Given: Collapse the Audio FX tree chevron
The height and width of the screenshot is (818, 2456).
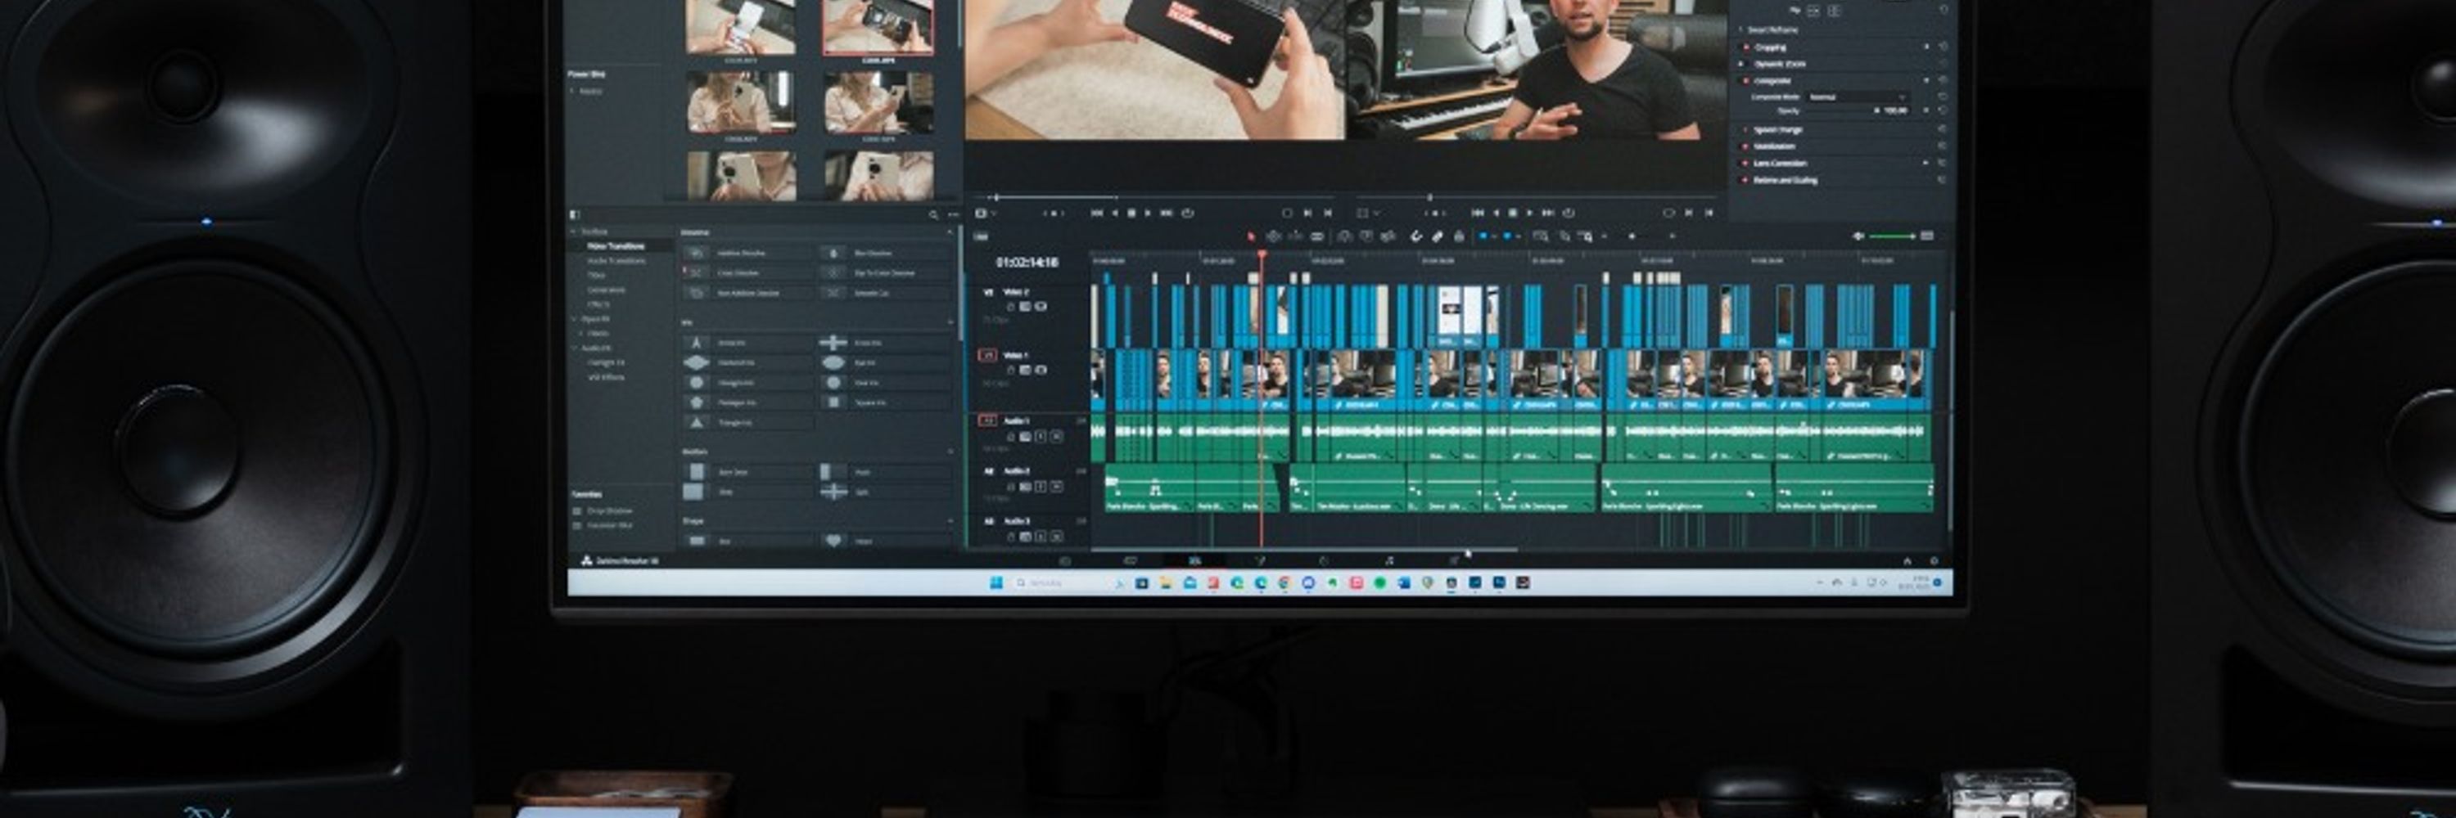Looking at the screenshot, I should point(573,348).
